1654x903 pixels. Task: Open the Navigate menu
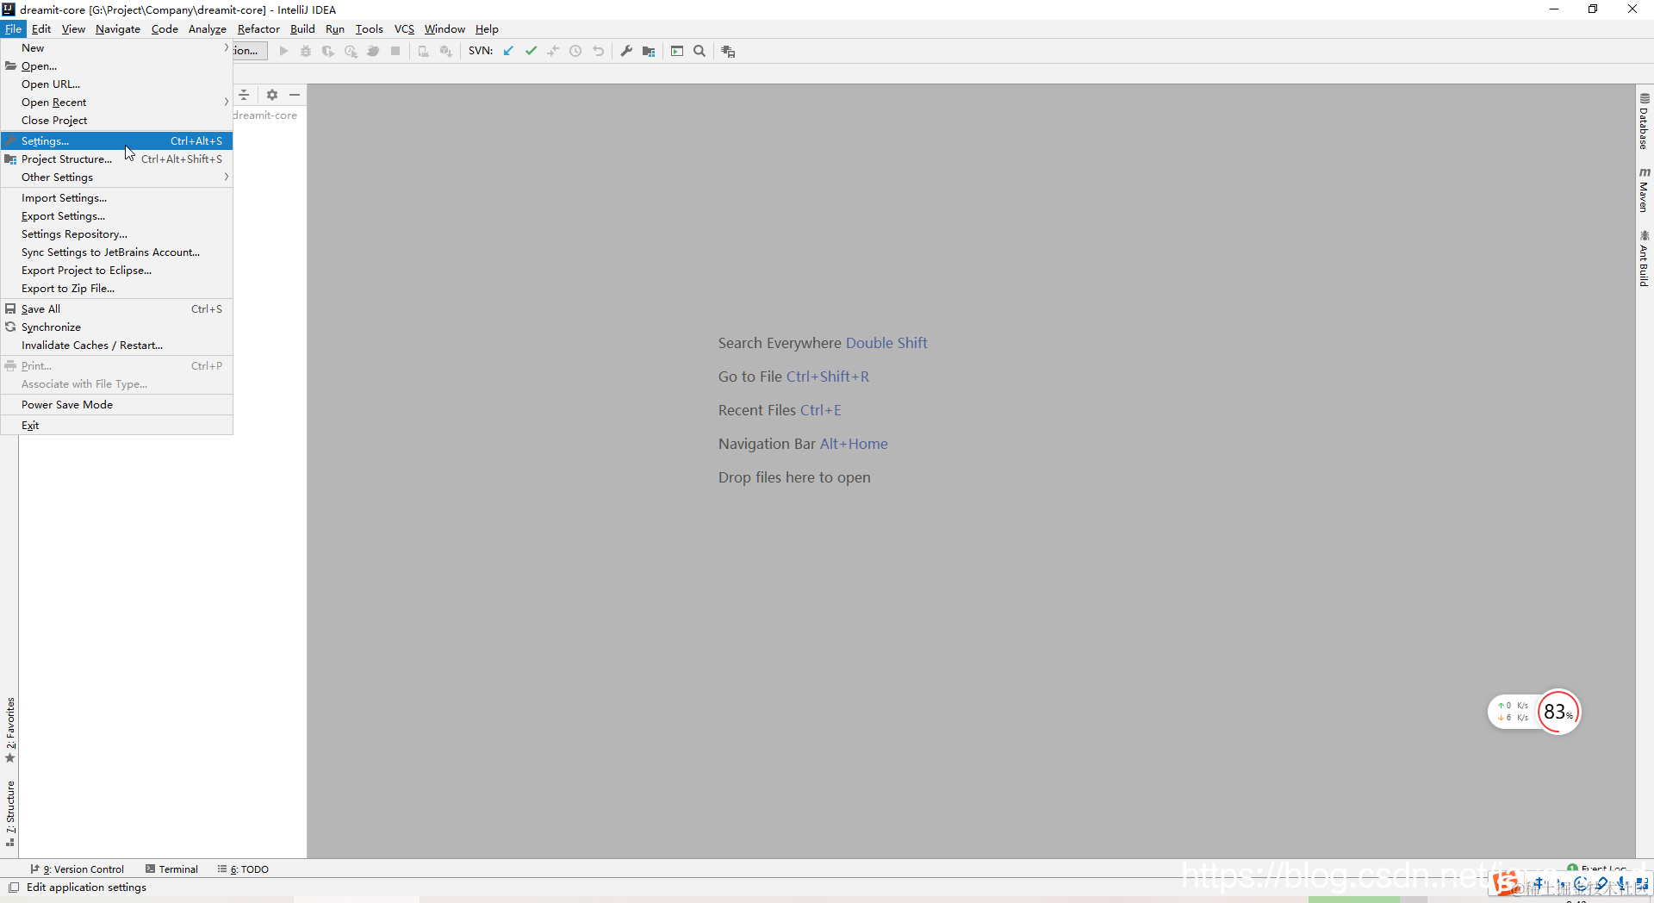tap(118, 29)
